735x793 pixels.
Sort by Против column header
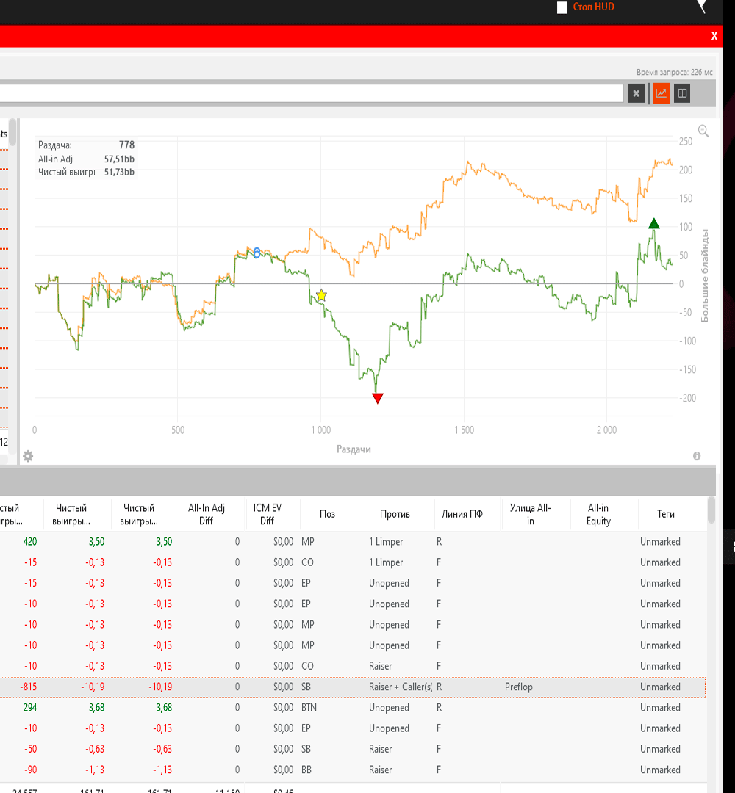[x=395, y=514]
